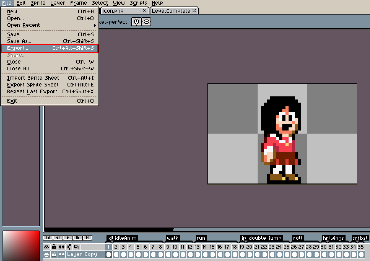The width and height of the screenshot is (370, 261).
Task: Choose Export Sprite Sheet from File menu
Action: 33,85
